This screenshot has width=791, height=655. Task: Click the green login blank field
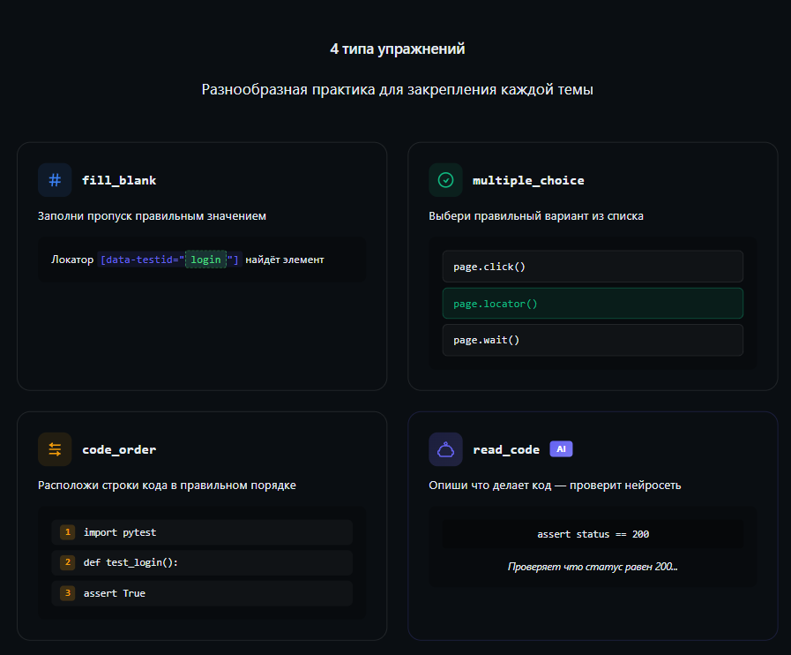[x=205, y=260]
